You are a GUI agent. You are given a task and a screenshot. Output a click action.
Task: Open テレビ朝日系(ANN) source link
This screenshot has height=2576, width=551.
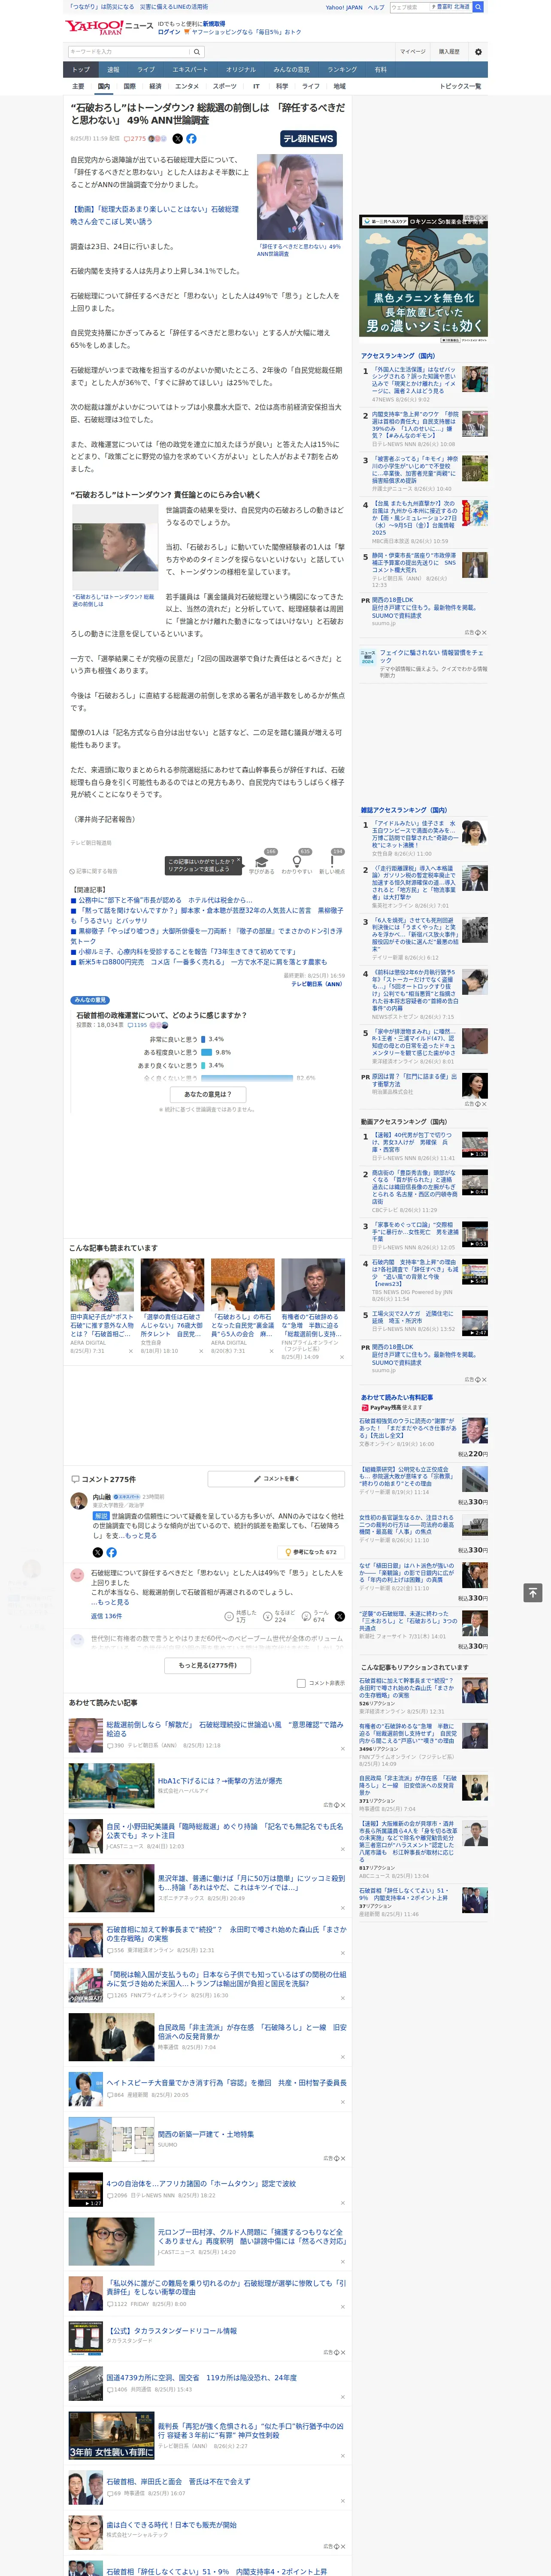tap(317, 983)
